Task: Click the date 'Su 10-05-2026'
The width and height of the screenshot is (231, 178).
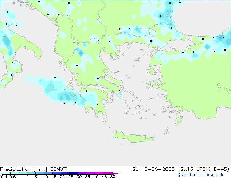Action: point(153,169)
